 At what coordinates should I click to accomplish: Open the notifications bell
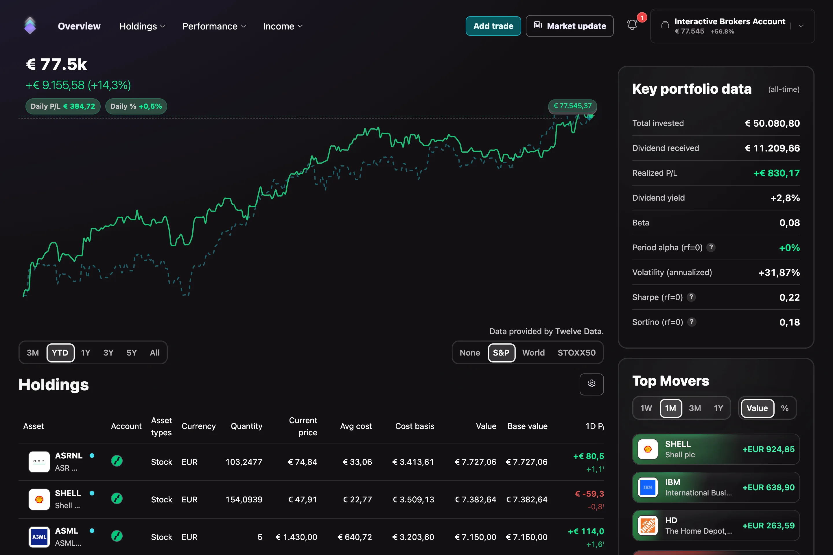[632, 25]
